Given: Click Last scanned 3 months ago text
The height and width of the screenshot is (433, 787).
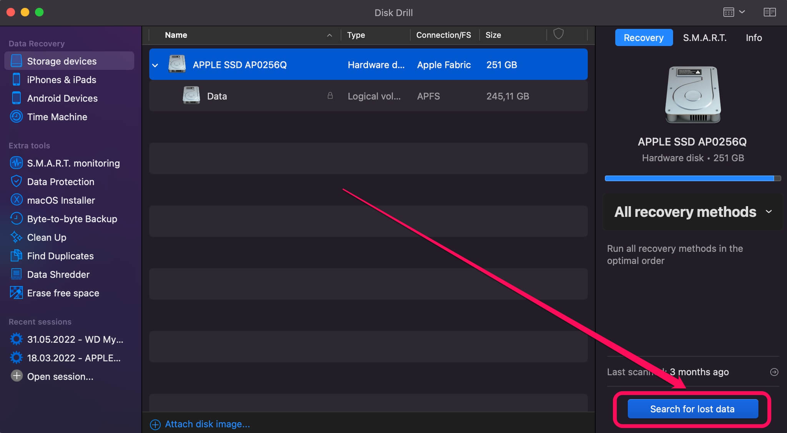Looking at the screenshot, I should (x=668, y=372).
